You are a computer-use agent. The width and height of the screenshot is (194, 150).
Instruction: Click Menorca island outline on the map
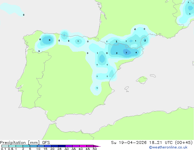(153, 76)
